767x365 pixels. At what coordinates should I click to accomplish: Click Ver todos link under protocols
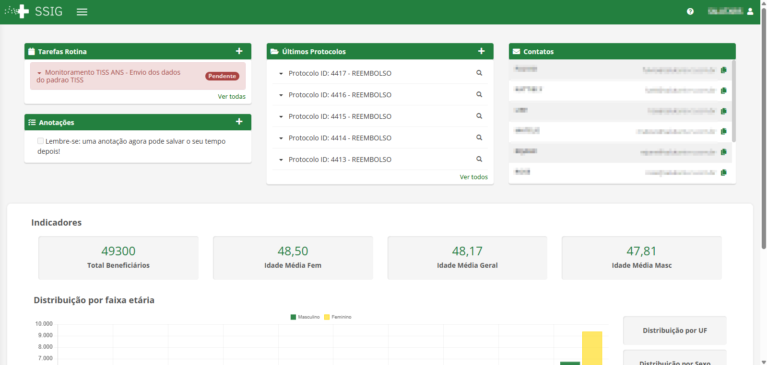473,177
